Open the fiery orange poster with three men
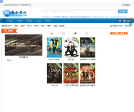The width and height of the screenshot is (134, 112). click(88, 73)
